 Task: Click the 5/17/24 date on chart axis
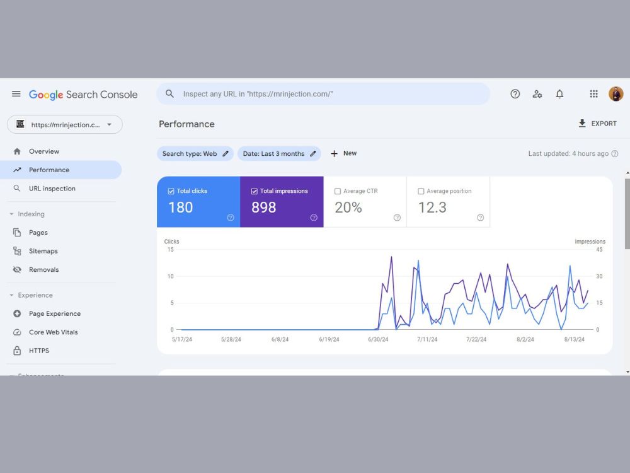182,339
